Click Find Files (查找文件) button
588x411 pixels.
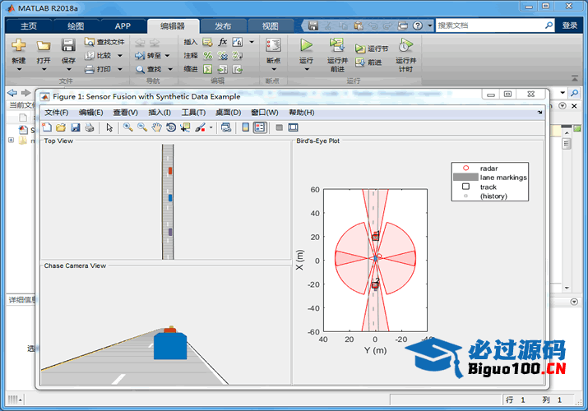[x=104, y=42]
